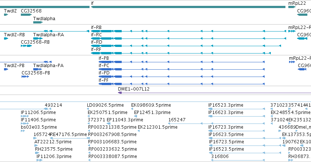The height and width of the screenshot is (162, 311).
Task: Click the EK098609.5prime EST label
Action: [151, 105]
